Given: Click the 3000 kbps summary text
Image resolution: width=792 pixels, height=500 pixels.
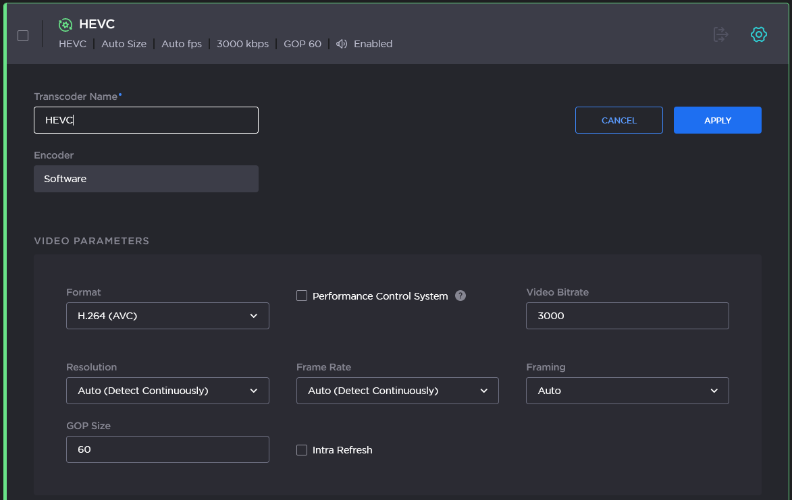Looking at the screenshot, I should click(x=242, y=44).
